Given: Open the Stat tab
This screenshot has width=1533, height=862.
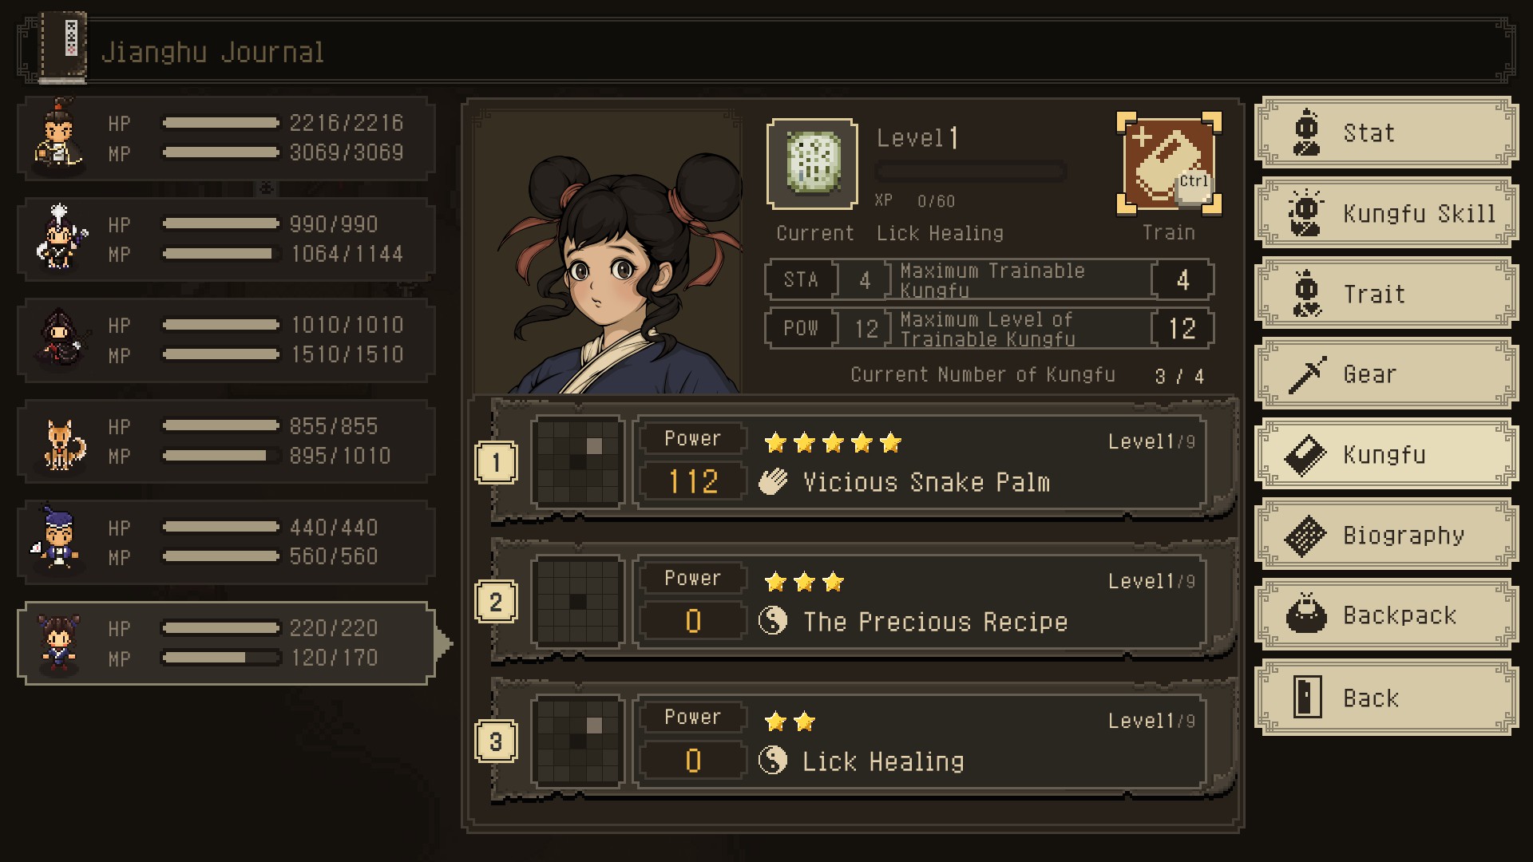Looking at the screenshot, I should click(1386, 132).
